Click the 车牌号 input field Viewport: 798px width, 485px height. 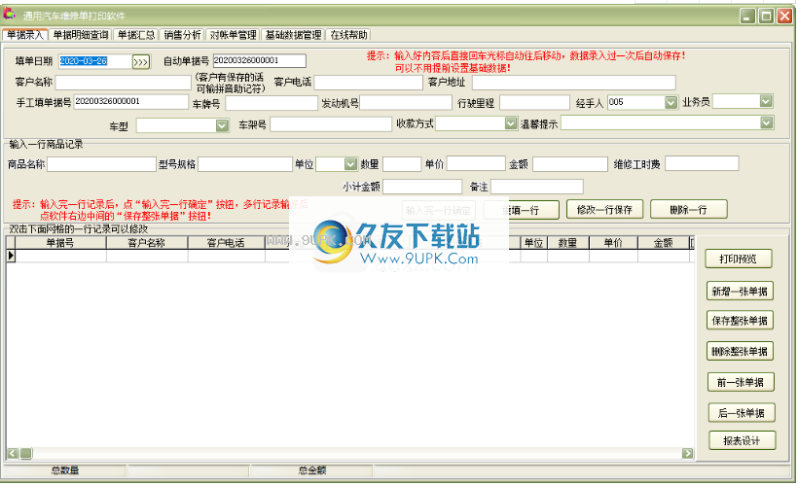272,103
